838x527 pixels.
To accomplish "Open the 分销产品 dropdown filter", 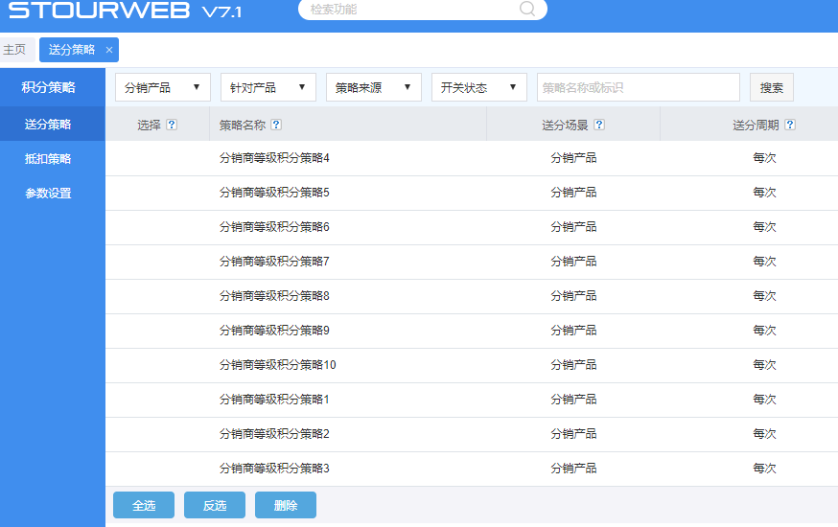I will (163, 87).
